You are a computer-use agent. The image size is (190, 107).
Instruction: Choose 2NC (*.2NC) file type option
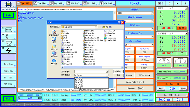point(92,81)
